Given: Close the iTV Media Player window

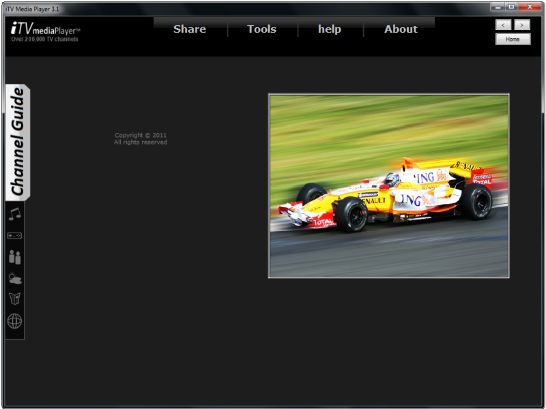Looking at the screenshot, I should 530,7.
